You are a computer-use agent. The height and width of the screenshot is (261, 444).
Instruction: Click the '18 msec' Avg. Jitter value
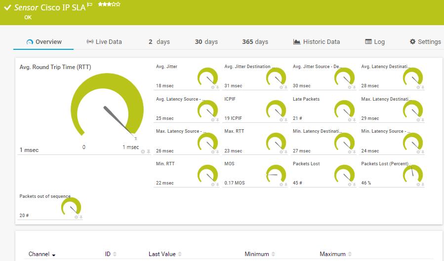coord(165,86)
